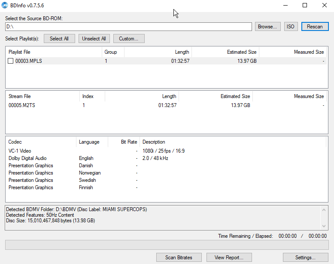Screen dimensions: 334x264
Task: Click Unselect All playlists button
Action: point(94,38)
